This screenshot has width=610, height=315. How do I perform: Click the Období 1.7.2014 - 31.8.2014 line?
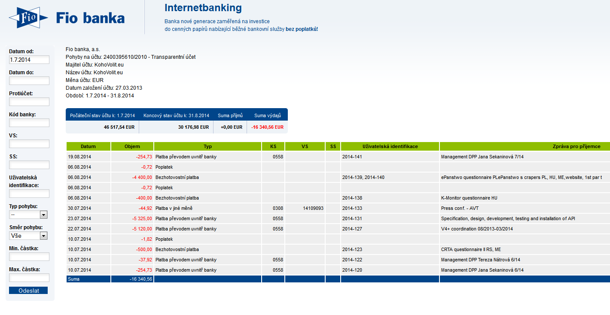(x=100, y=95)
